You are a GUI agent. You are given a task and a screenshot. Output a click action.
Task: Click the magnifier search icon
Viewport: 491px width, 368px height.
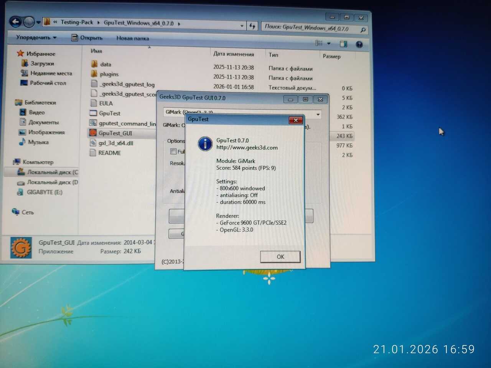(x=362, y=30)
